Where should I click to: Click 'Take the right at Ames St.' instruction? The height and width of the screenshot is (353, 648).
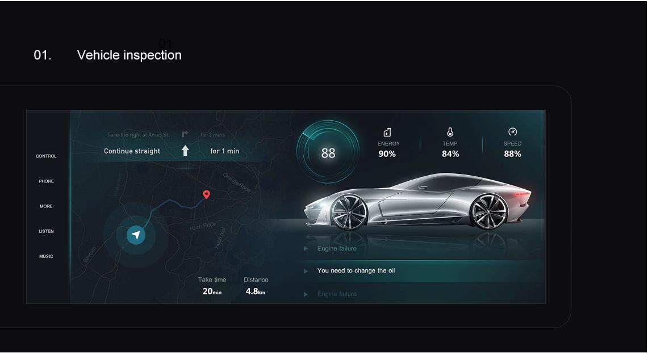coord(139,134)
